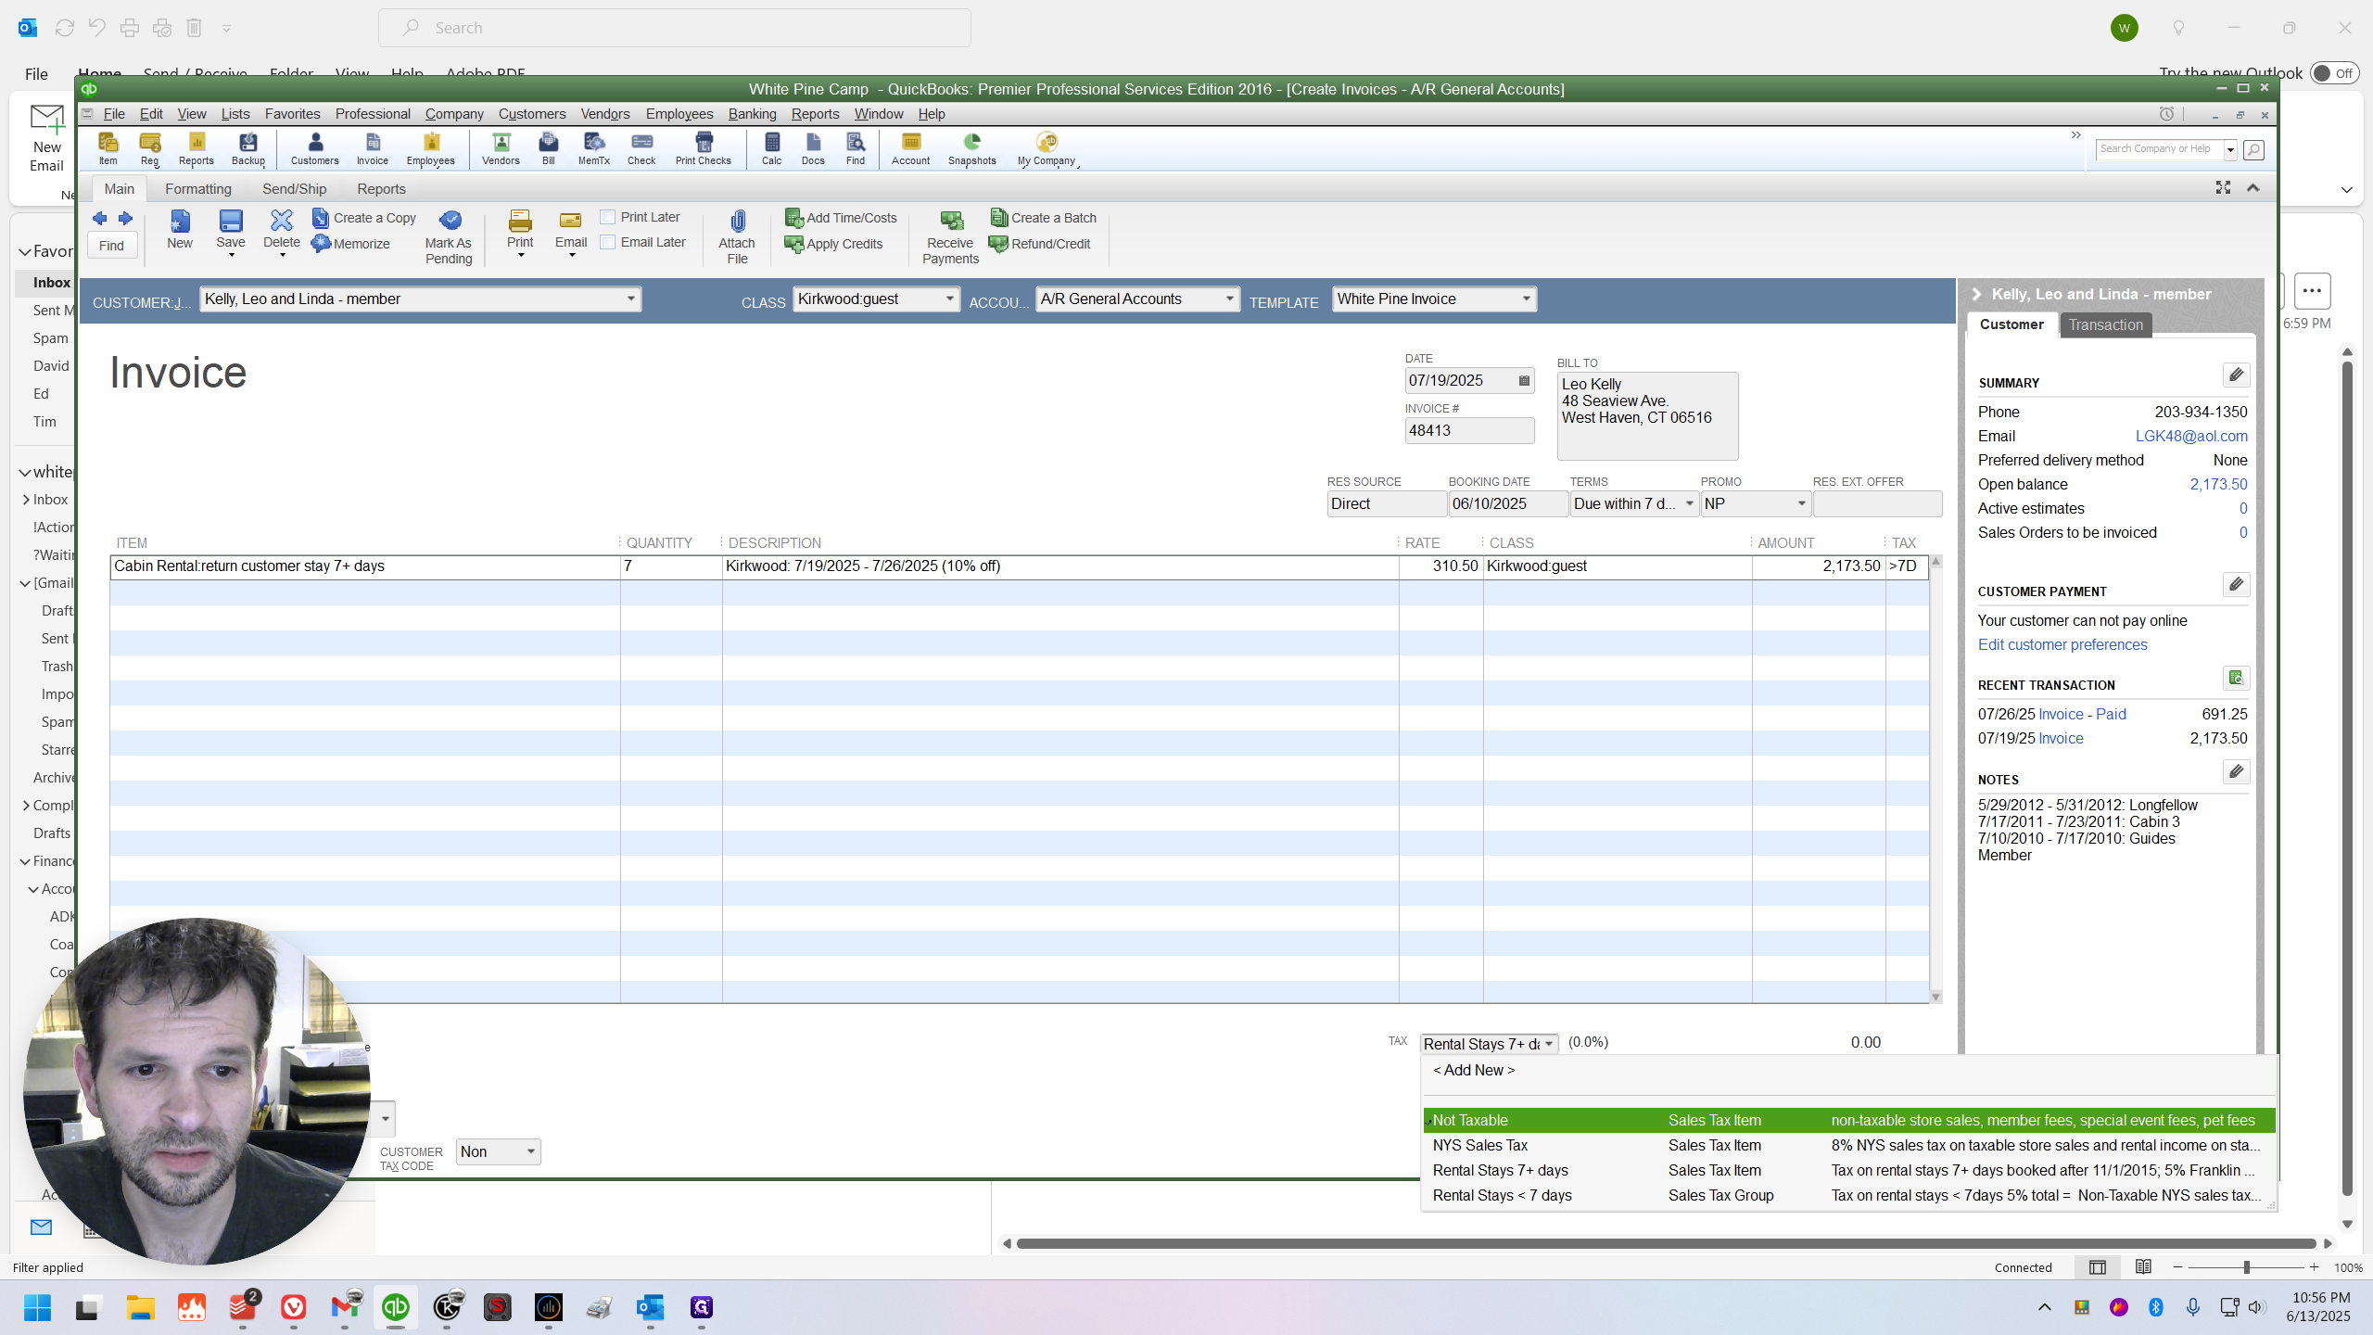
Task: Edit customer Summary with pencil icon
Action: coord(2236,375)
